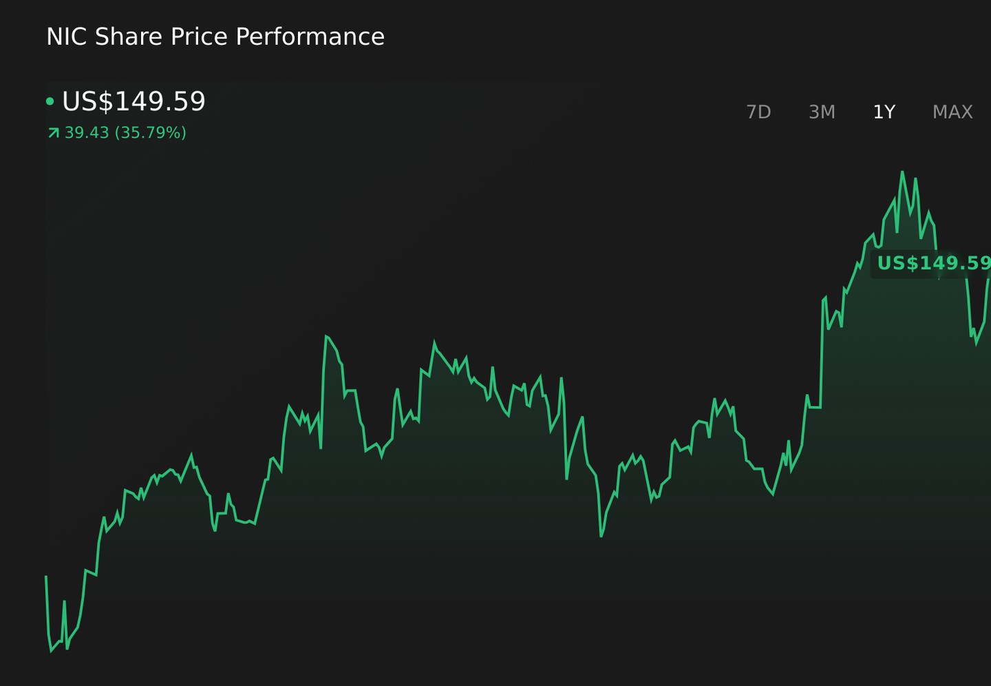
Task: Click the 39.43 price change value
Action: pos(87,132)
